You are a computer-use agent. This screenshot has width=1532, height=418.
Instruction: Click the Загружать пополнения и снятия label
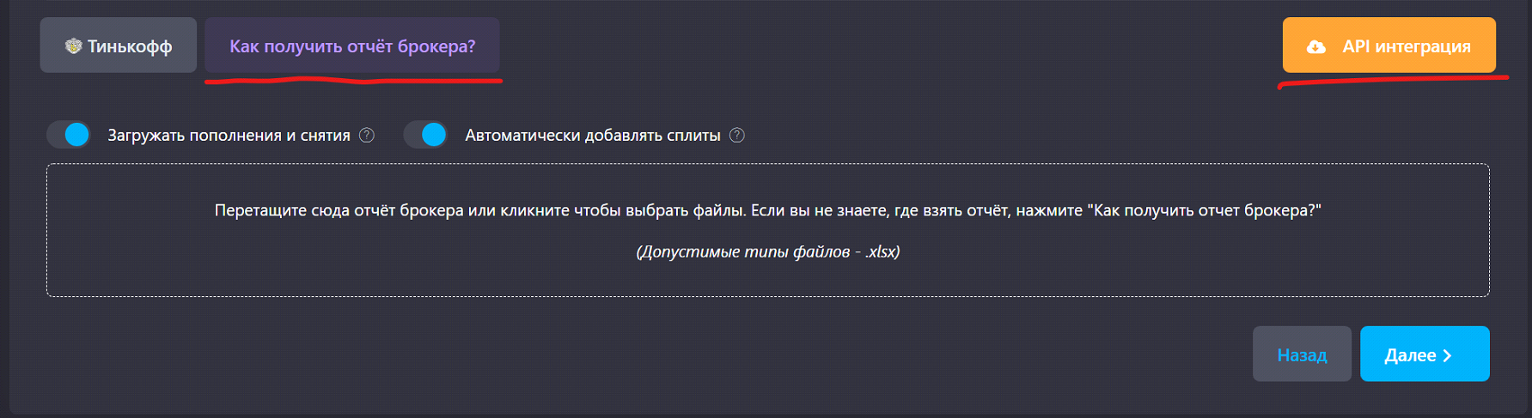pos(229,135)
